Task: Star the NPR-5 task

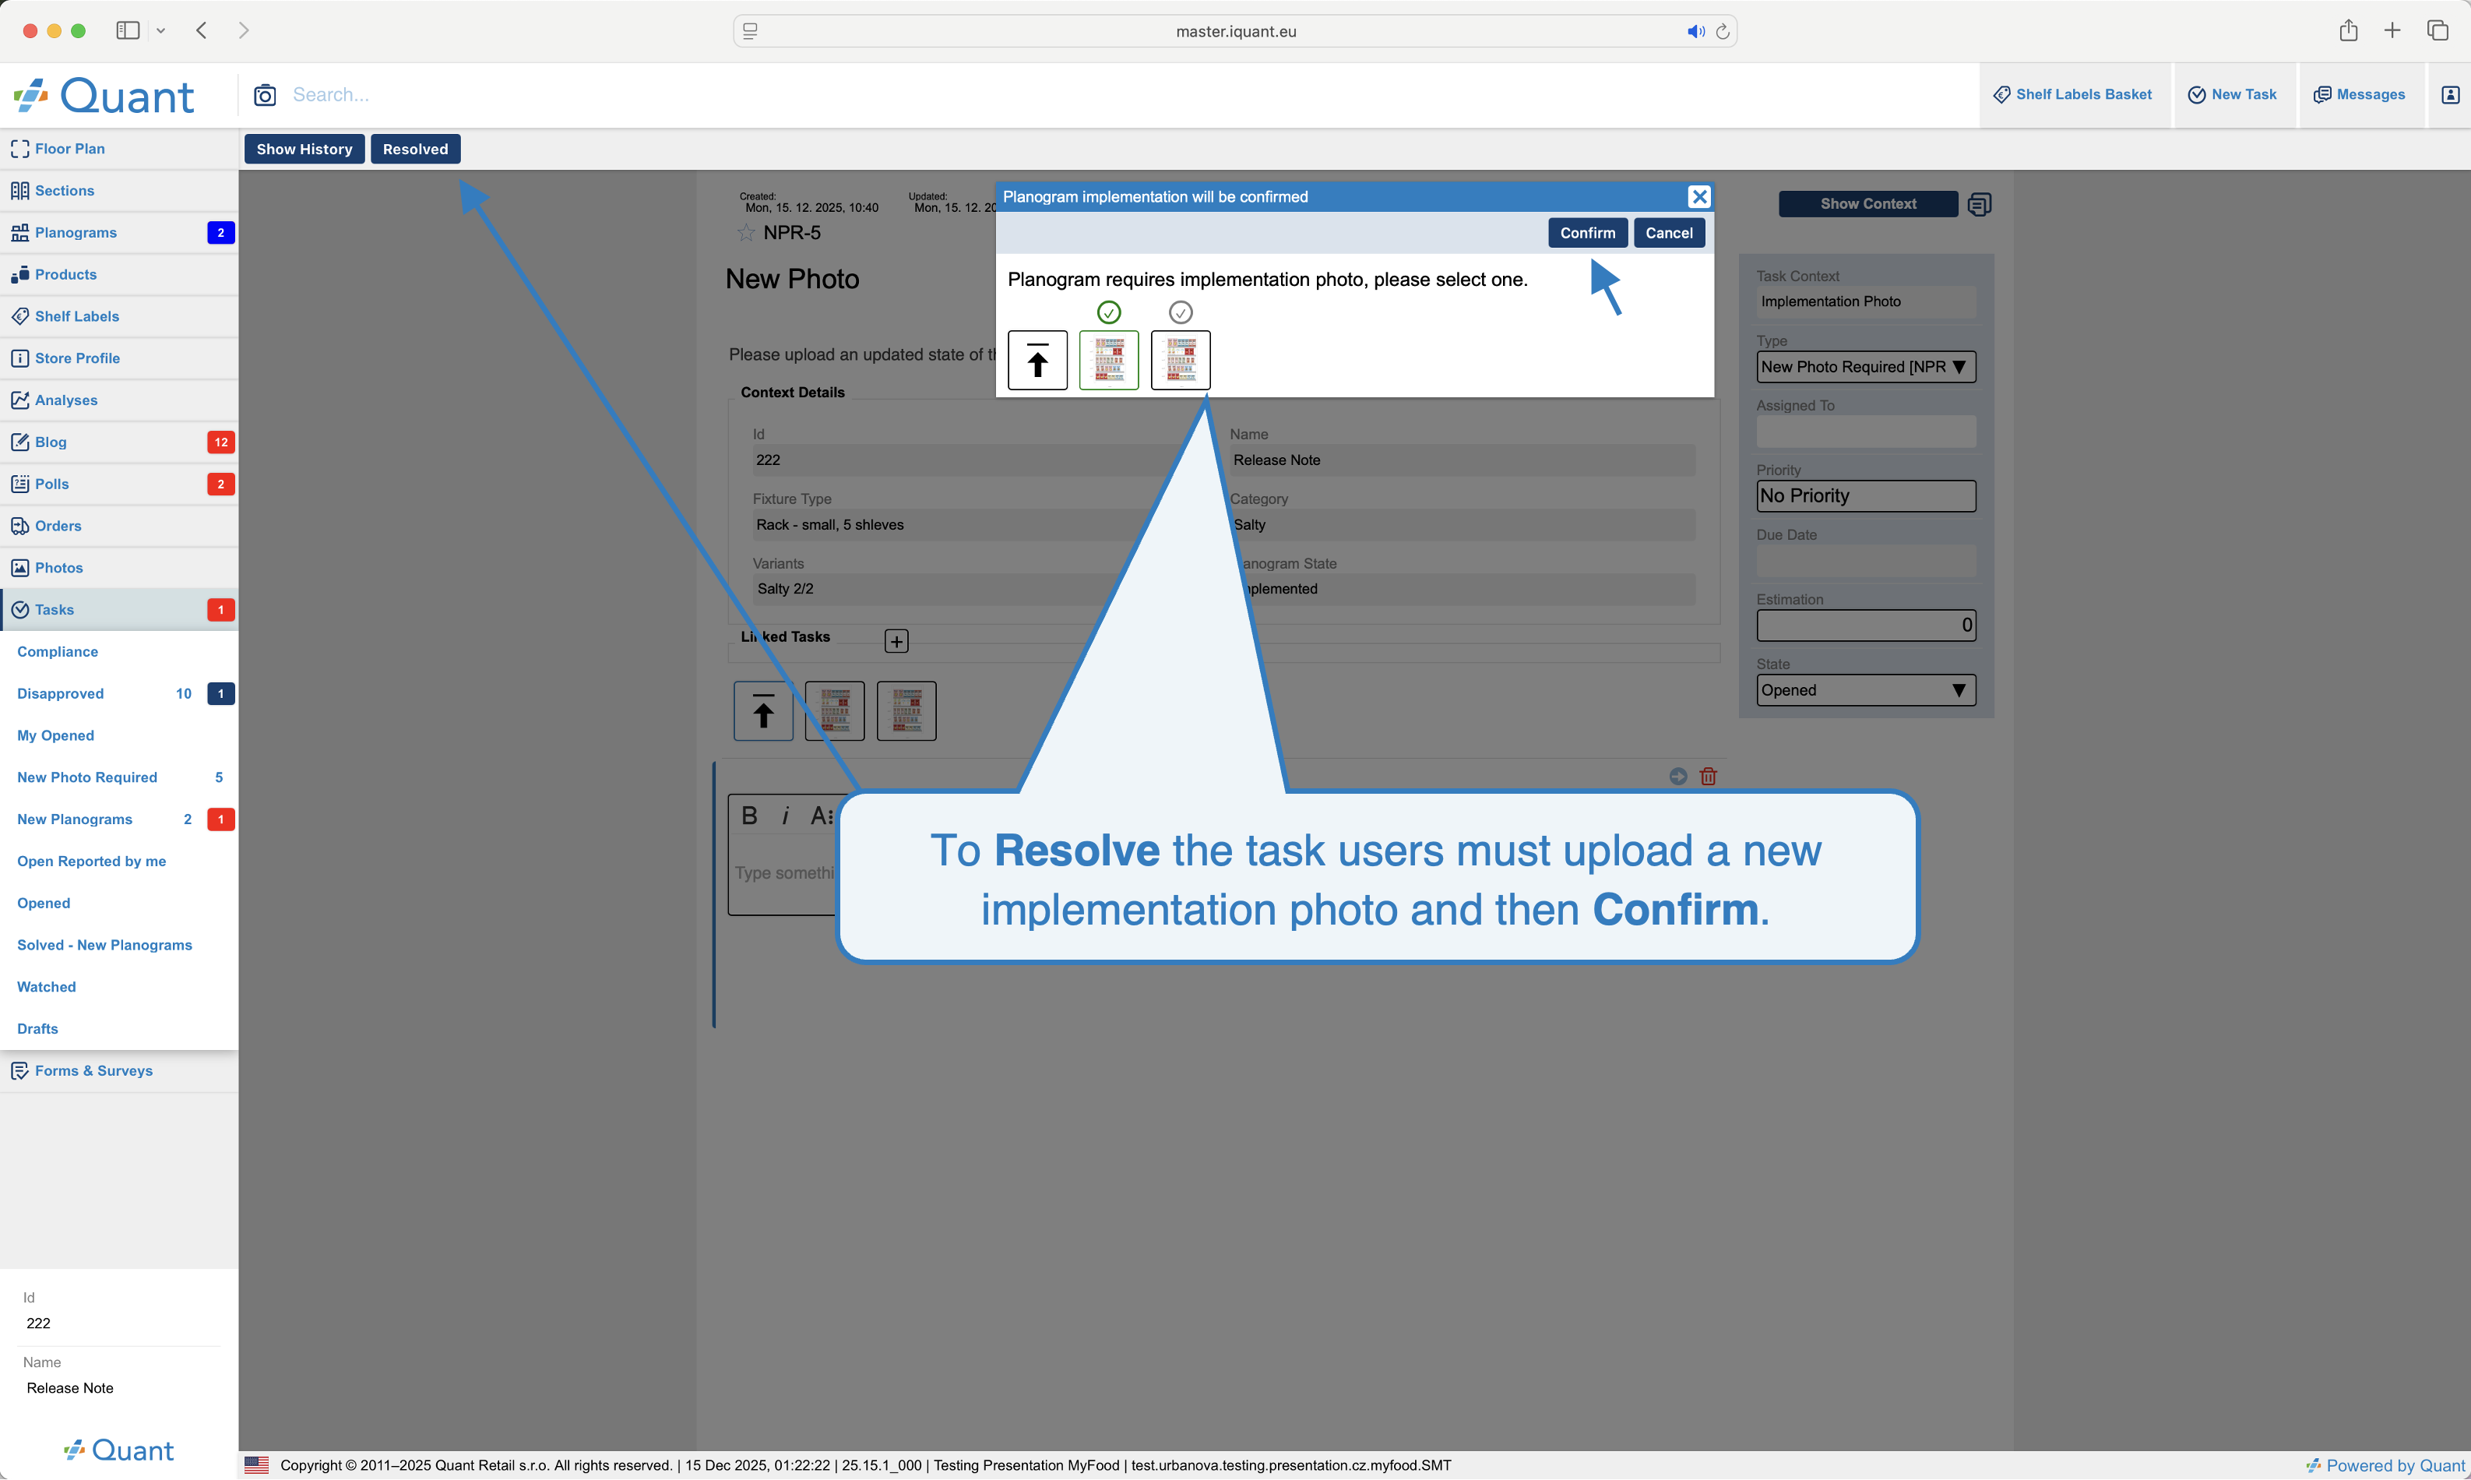Action: [x=745, y=232]
